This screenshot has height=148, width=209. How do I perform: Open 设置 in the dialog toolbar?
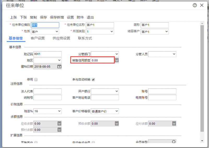click(70, 17)
